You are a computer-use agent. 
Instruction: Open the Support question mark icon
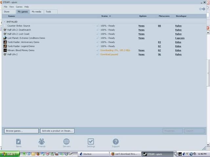click(x=115, y=142)
